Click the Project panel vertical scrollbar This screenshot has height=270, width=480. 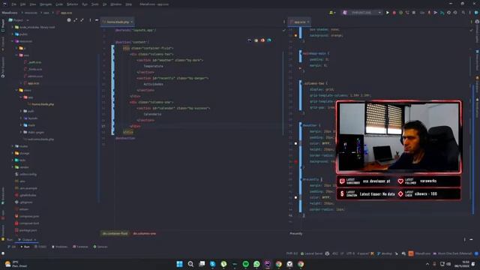(98, 128)
